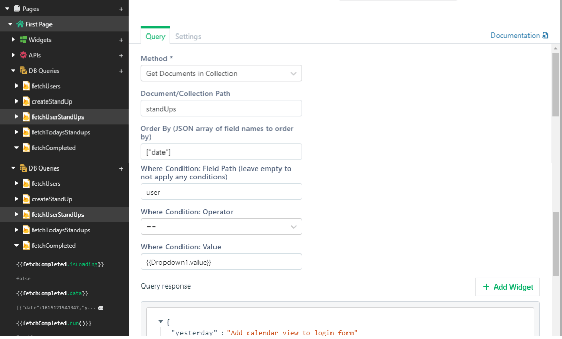Open the Documentation link
This screenshot has width=562, height=339.
[515, 36]
